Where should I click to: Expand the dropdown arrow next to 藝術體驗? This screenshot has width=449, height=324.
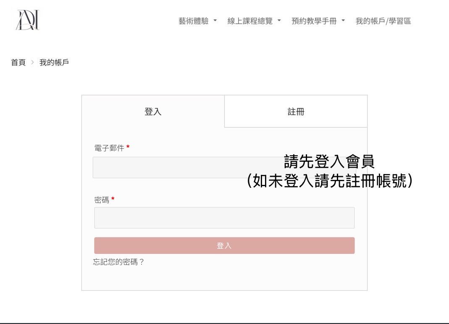pyautogui.click(x=215, y=21)
